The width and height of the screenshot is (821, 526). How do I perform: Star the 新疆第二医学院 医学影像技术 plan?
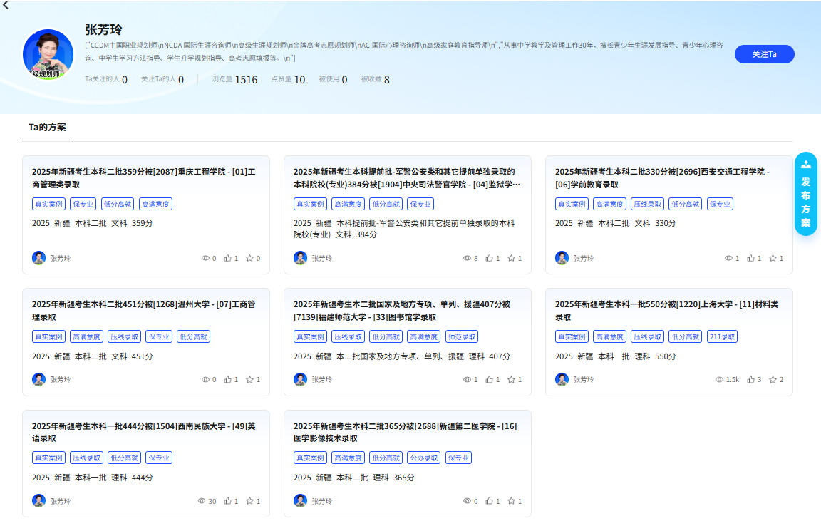(510, 500)
